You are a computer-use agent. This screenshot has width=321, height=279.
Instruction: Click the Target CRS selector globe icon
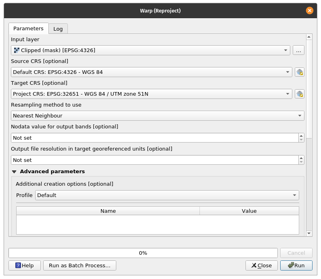point(299,94)
